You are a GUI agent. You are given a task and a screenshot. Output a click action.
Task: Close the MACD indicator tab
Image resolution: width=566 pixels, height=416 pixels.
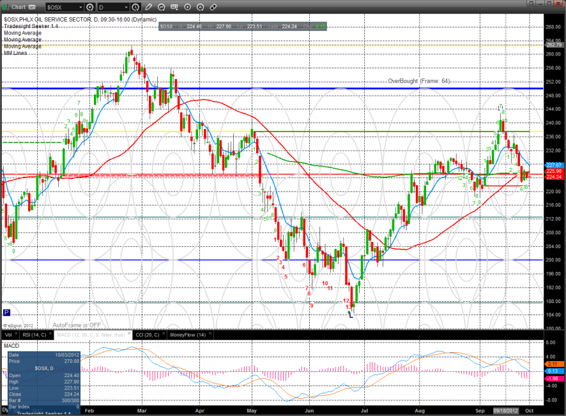[x=130, y=334]
